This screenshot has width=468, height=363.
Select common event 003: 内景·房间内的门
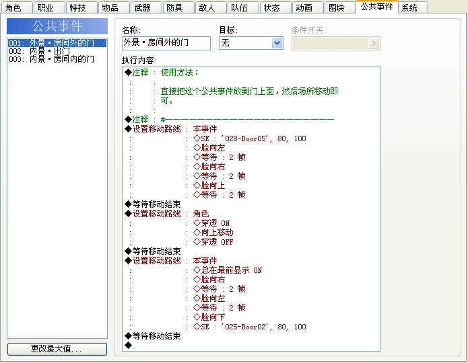[x=57, y=59]
